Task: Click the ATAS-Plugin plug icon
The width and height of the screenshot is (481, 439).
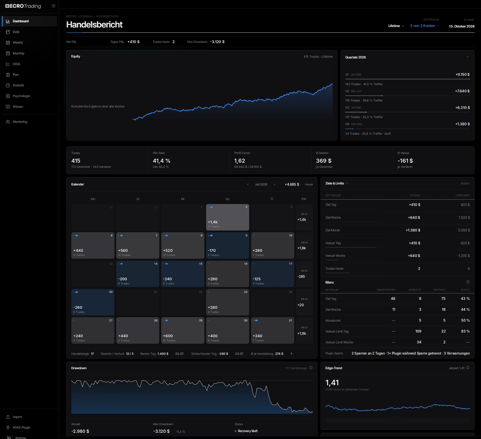Action: coord(8,428)
